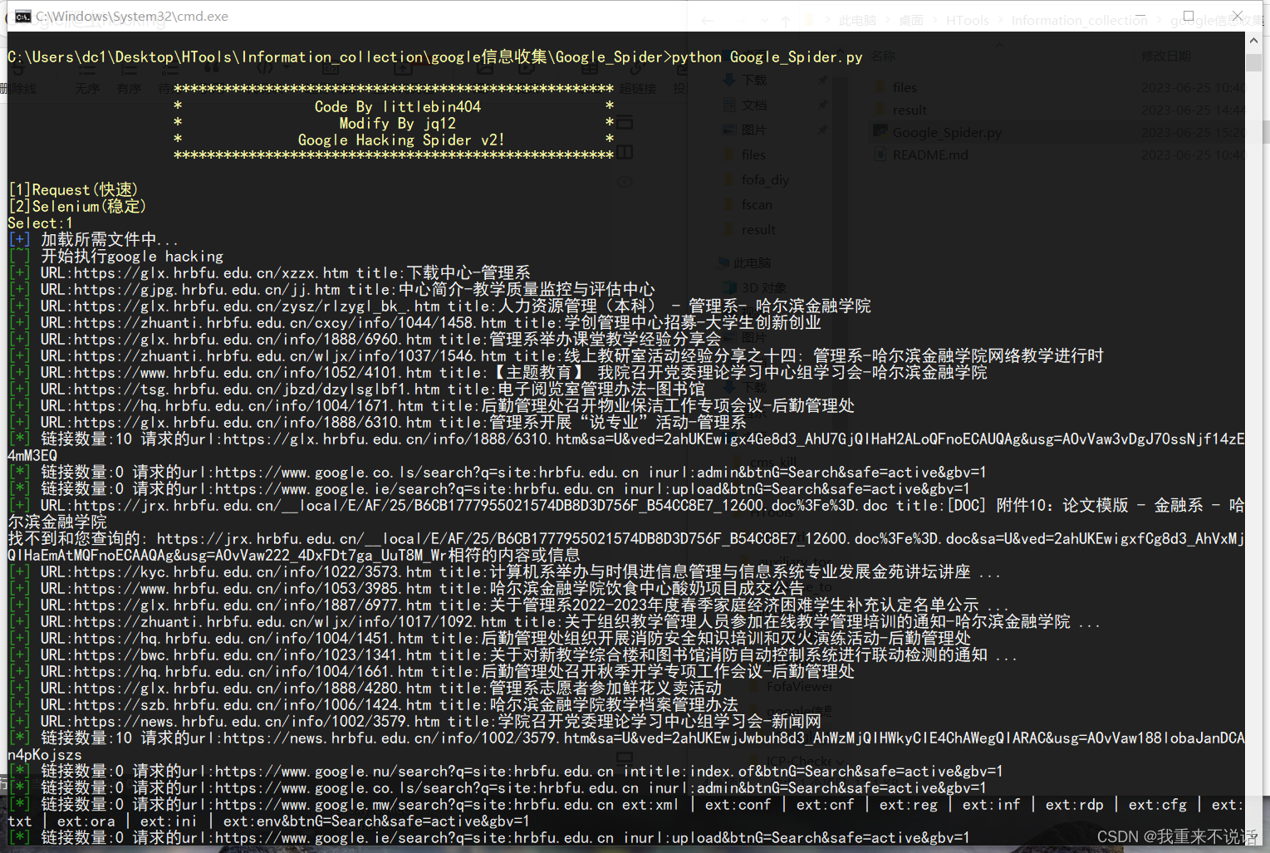The image size is (1270, 853).
Task: Click the news 学习会-新闻网 URL line
Action: pyautogui.click(x=414, y=721)
